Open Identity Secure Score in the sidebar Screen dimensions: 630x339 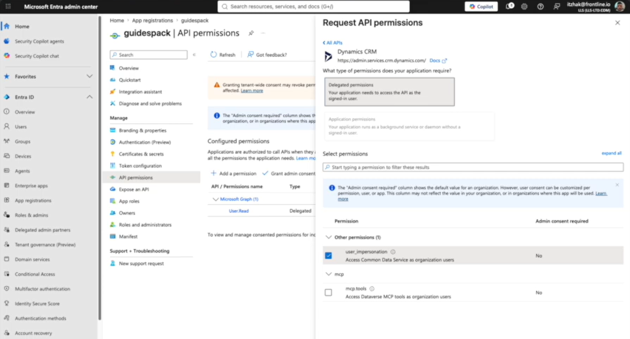click(x=37, y=304)
